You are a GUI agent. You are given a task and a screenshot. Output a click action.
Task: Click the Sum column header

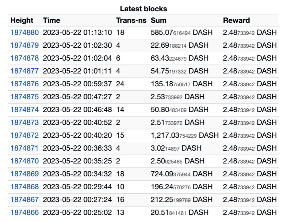pos(158,20)
